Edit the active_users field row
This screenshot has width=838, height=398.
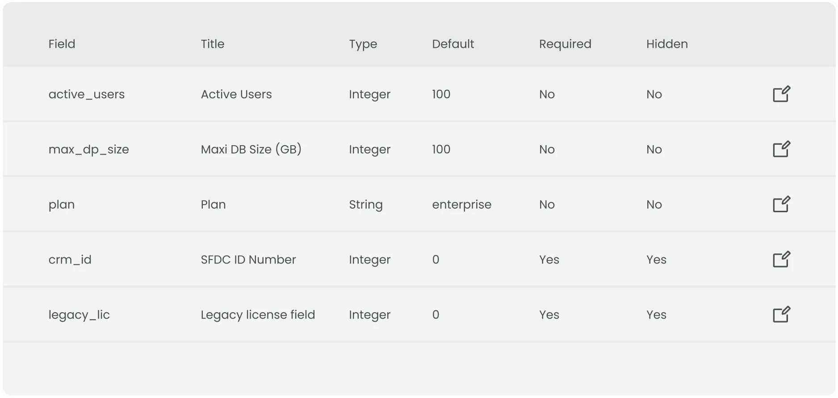pos(781,94)
